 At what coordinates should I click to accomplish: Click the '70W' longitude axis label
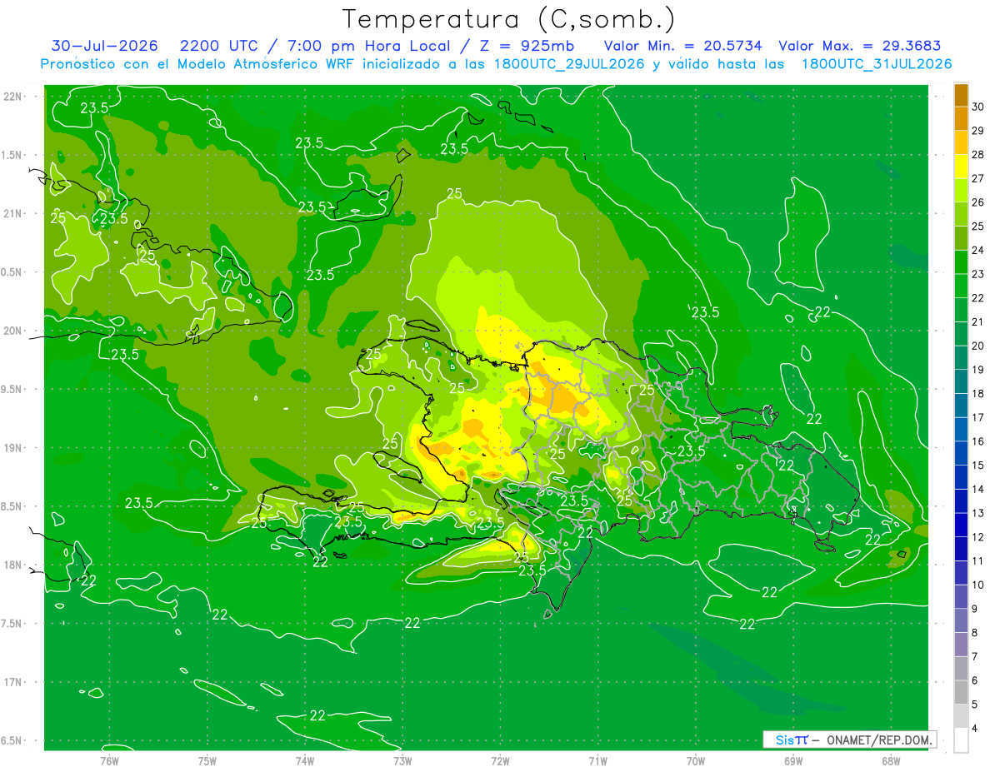(x=696, y=760)
